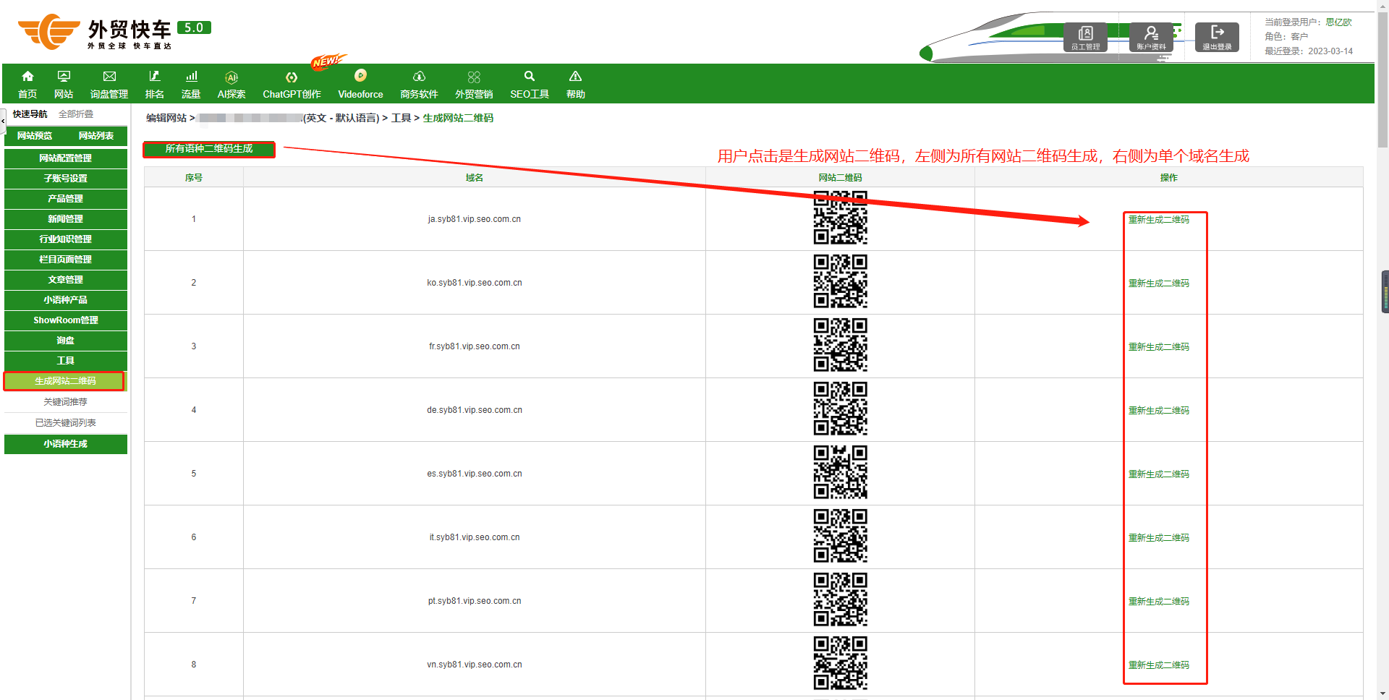Screen dimensions: 1389x700
Task: Open the AI探索 icon
Action: pyautogui.click(x=231, y=77)
